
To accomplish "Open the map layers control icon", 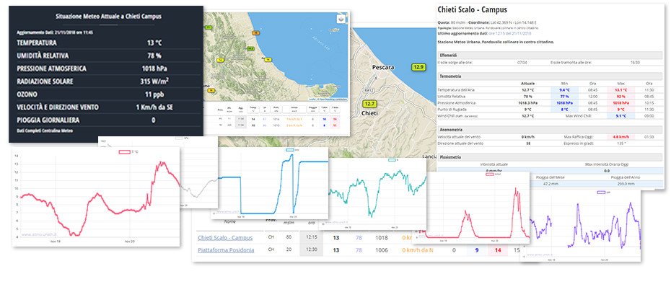I will [x=341, y=19].
